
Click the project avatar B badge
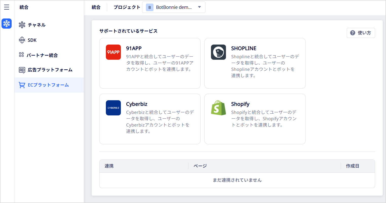pos(150,7)
